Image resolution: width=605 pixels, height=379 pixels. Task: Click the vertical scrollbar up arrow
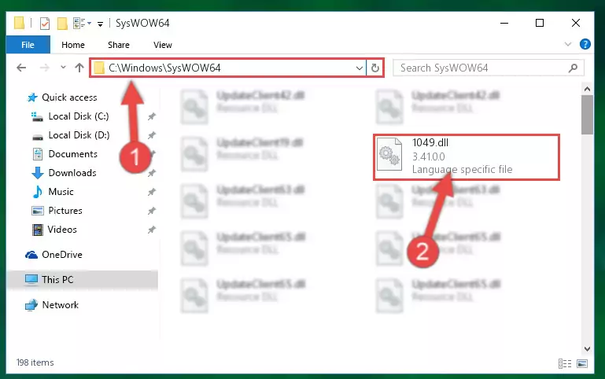pyautogui.click(x=587, y=89)
